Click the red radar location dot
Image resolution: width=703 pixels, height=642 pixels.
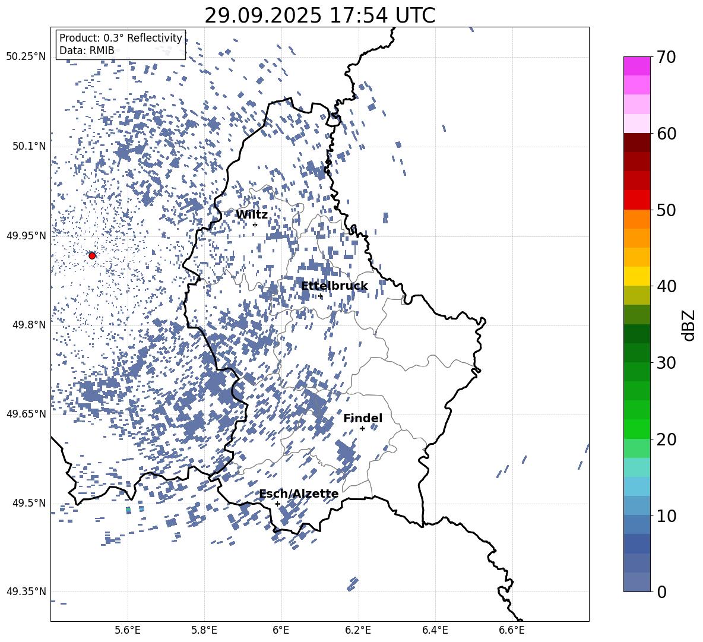pos(92,255)
